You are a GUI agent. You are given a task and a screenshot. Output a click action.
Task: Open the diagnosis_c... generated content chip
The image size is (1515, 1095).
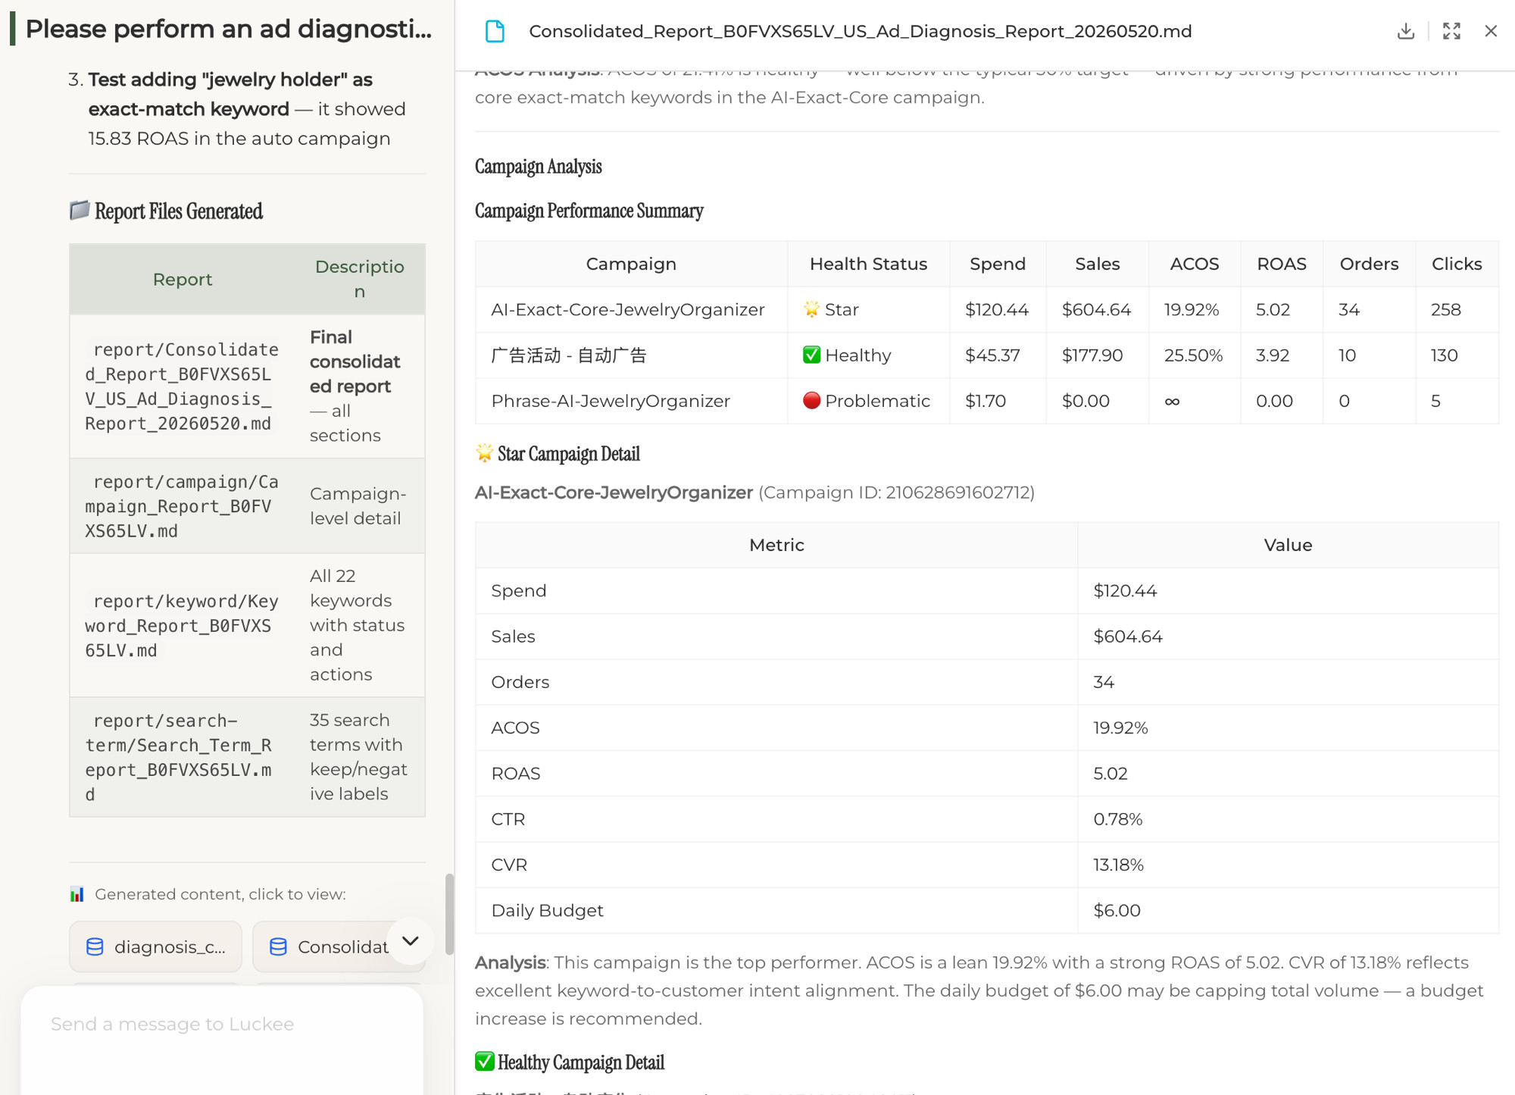(155, 946)
